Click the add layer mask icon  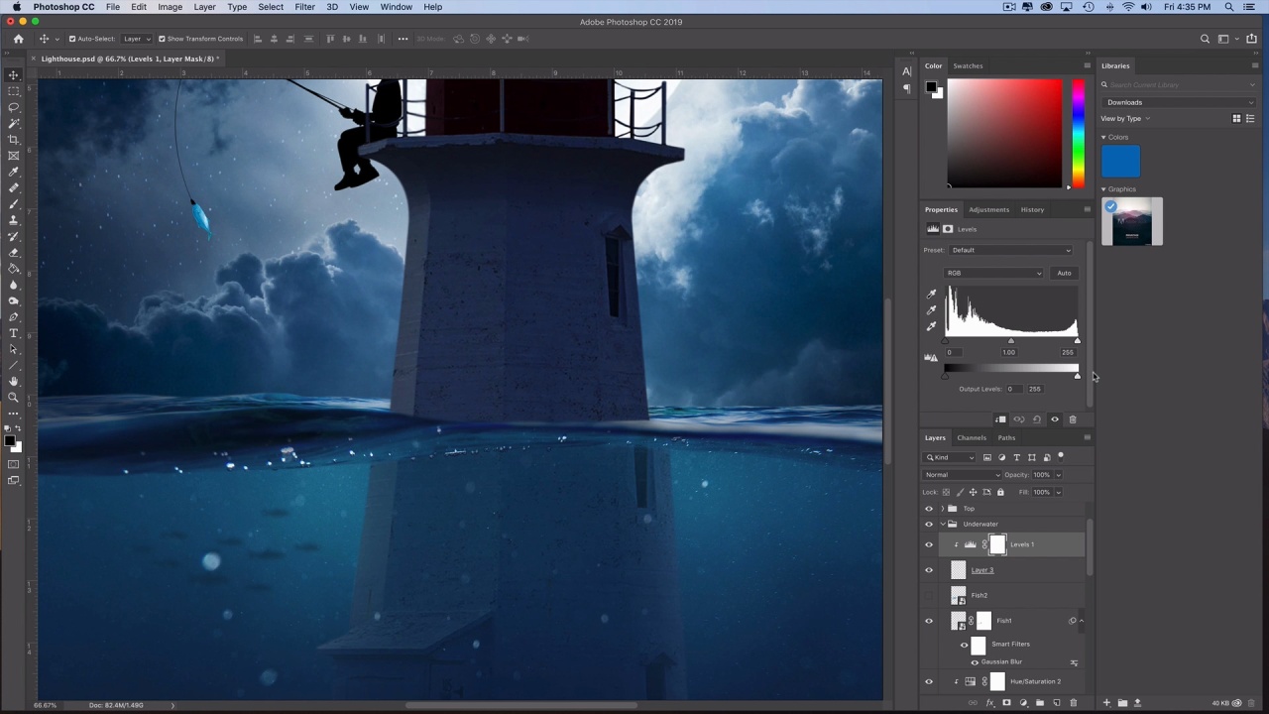click(1006, 703)
